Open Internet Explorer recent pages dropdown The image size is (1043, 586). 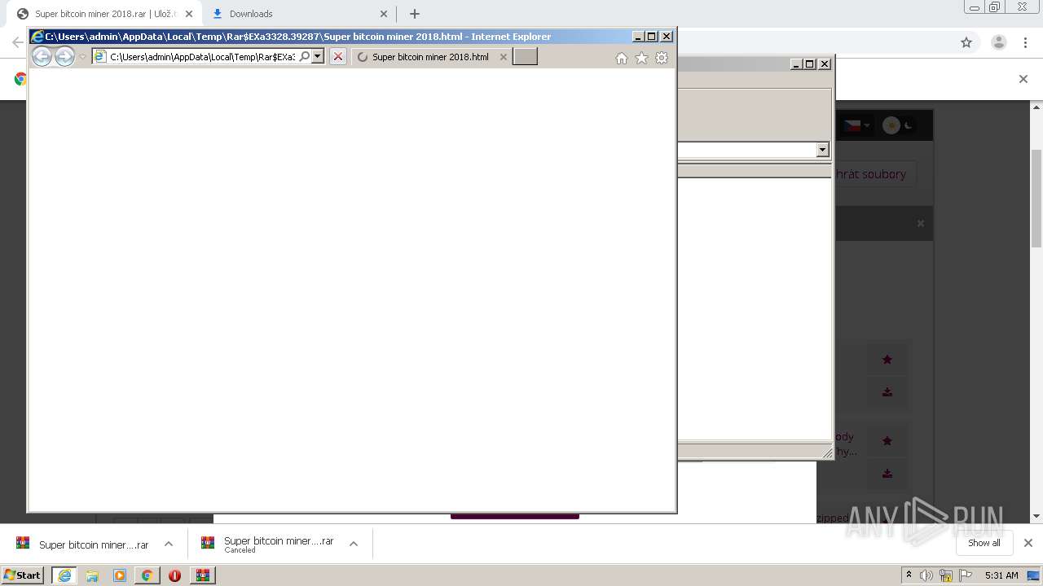pyautogui.click(x=82, y=57)
